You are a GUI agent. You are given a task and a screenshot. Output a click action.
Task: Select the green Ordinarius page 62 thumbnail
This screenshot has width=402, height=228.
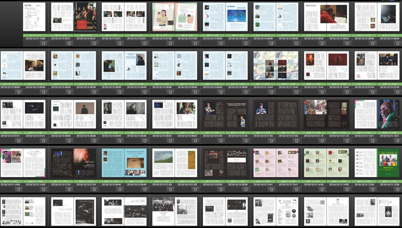[x=388, y=163]
